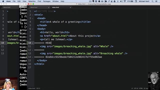Click the bottom-left Alice cartoon thumbnail
Image resolution: width=160 pixels, height=90 pixels.
click(8, 84)
